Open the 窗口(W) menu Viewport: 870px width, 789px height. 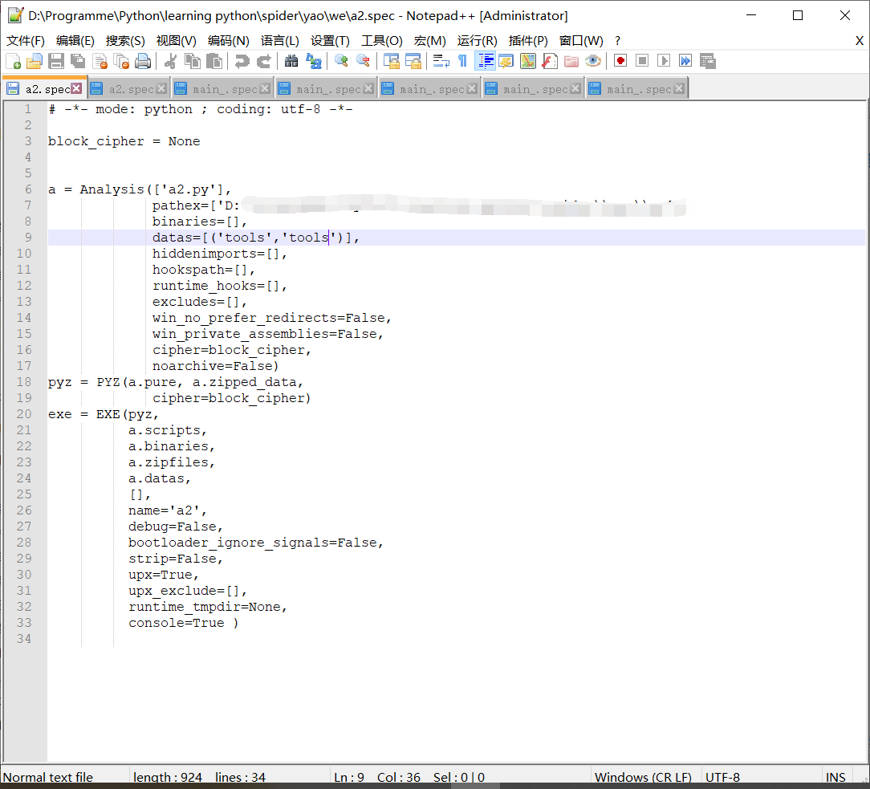pyautogui.click(x=581, y=41)
